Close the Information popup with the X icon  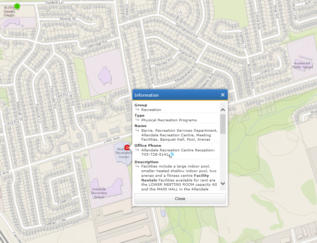point(223,95)
